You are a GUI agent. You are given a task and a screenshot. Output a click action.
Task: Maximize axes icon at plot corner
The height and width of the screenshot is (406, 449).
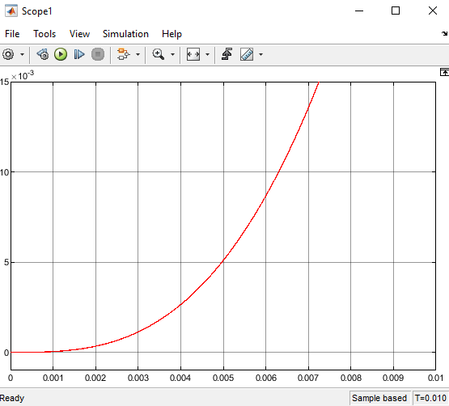[x=444, y=72]
